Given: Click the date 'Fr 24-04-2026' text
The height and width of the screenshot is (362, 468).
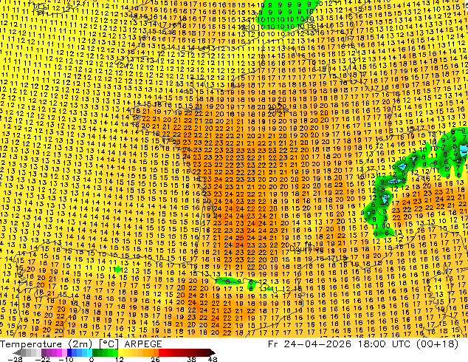Looking at the screenshot, I should pos(309,344).
